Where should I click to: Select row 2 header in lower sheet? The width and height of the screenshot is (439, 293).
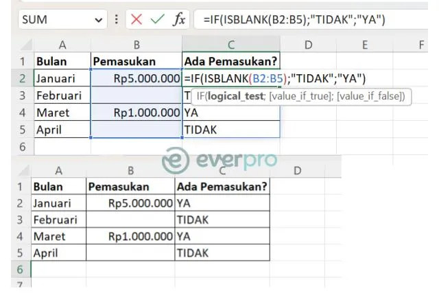(x=20, y=203)
